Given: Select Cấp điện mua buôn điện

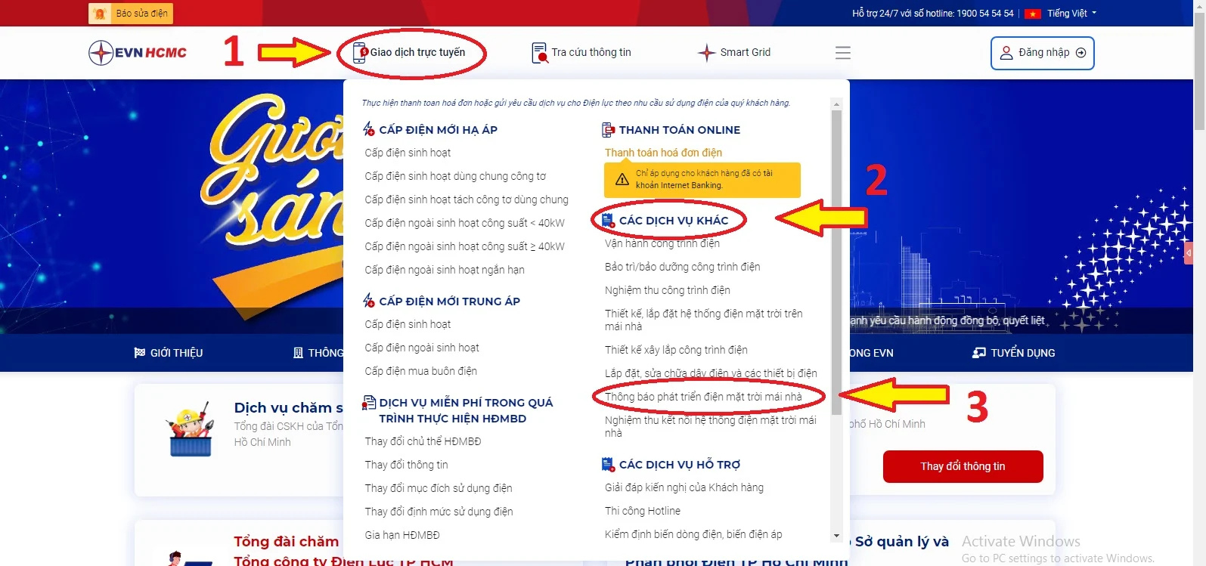Looking at the screenshot, I should [x=420, y=371].
